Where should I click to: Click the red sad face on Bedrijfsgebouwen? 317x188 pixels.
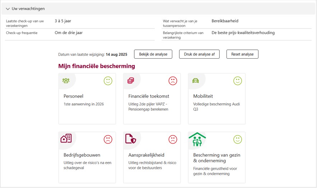[108, 139]
